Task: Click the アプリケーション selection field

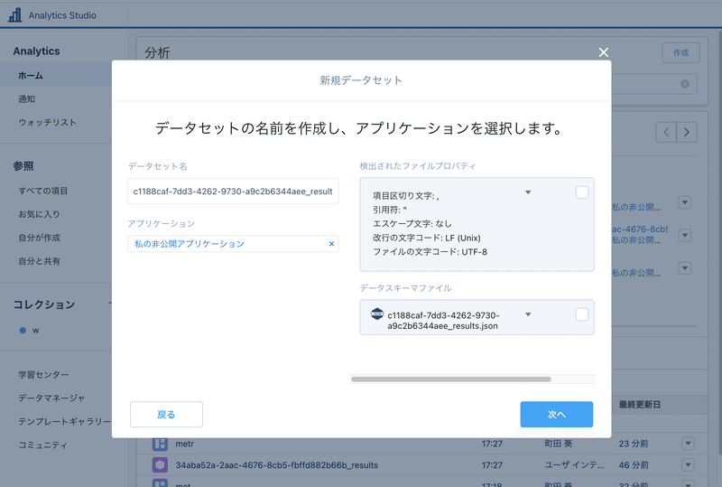Action: tap(233, 244)
